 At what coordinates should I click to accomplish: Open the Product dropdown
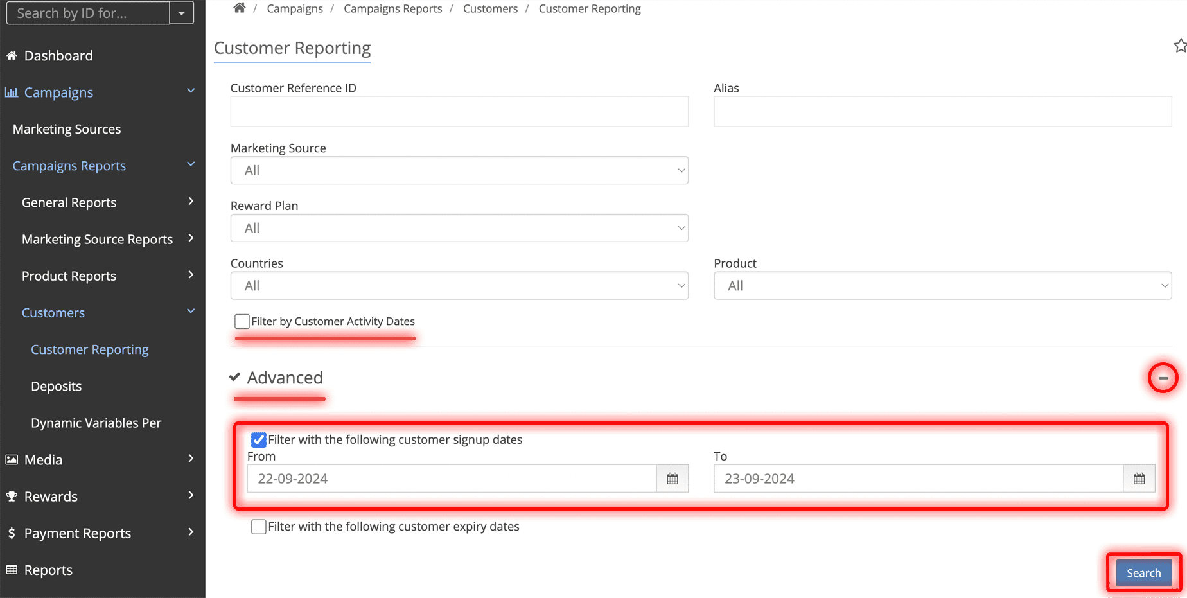click(x=942, y=286)
